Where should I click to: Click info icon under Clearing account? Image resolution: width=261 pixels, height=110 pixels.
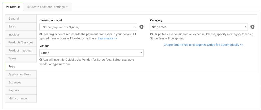41,34
